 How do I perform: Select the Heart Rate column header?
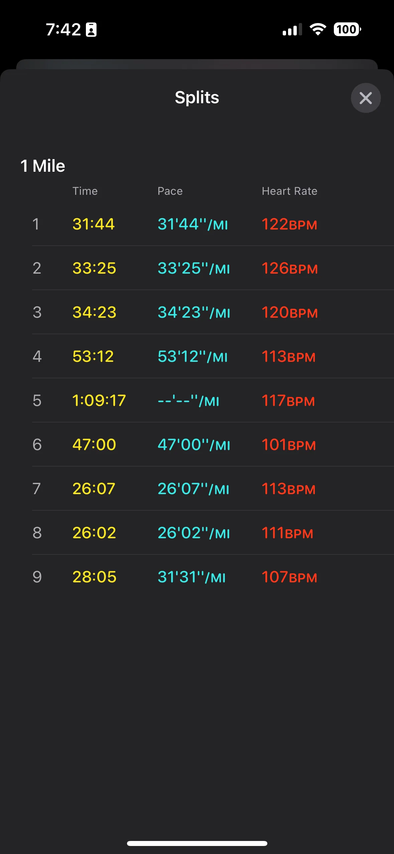[x=289, y=191]
